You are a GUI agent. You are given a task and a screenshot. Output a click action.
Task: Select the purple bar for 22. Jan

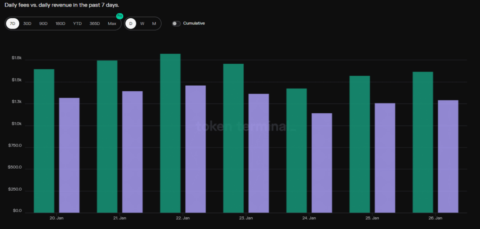[x=195, y=149]
